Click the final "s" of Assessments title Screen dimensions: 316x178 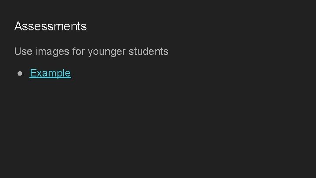tap(84, 27)
